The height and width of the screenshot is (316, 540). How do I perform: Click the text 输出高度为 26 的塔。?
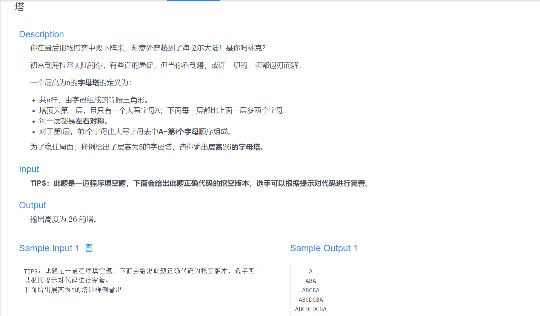(x=64, y=219)
